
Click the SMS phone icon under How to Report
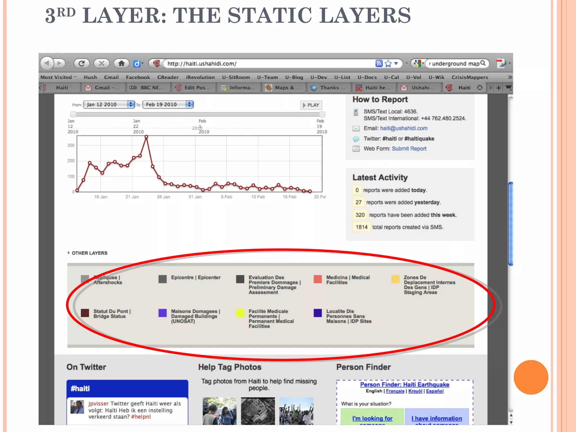[356, 112]
